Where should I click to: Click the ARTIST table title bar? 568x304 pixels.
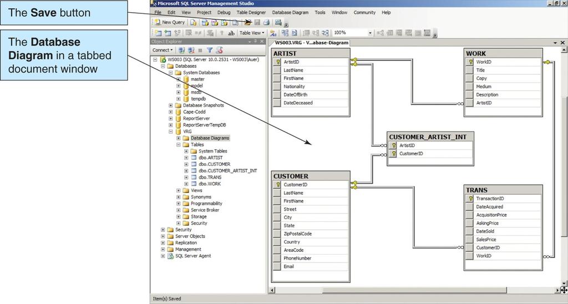tap(311, 53)
